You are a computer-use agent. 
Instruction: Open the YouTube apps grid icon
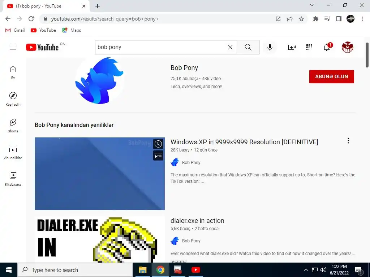(x=309, y=47)
